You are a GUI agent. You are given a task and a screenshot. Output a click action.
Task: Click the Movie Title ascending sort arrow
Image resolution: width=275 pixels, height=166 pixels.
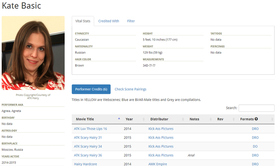tap(119, 118)
